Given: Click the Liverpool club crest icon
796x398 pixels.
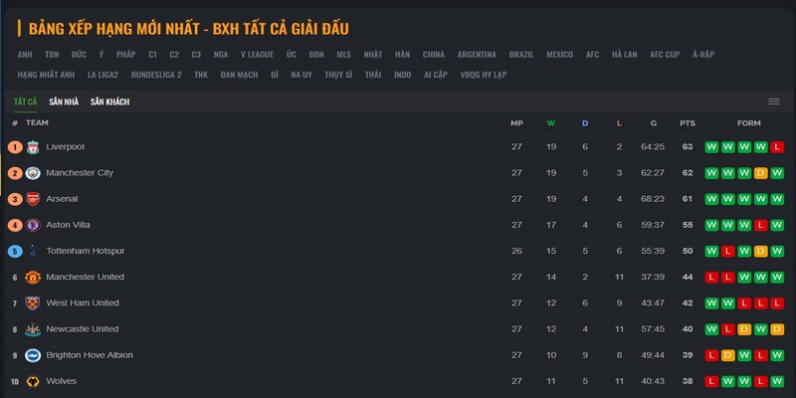Looking at the screenshot, I should (33, 147).
